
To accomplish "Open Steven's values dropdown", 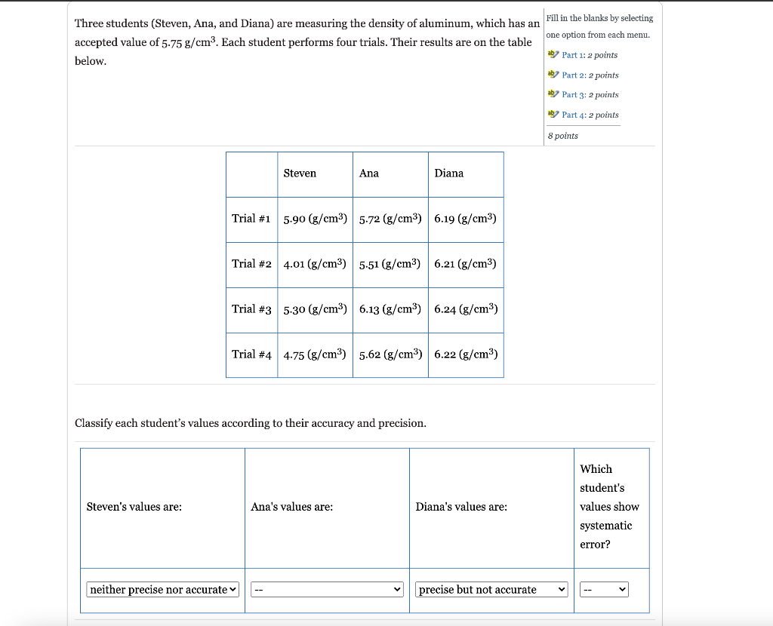I will pos(163,590).
